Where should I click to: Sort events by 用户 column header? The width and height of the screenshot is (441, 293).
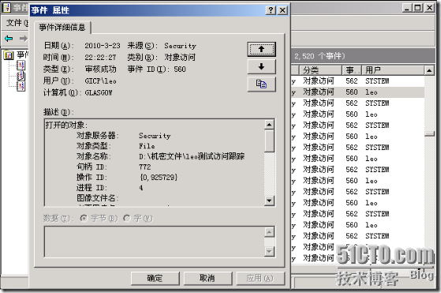pyautogui.click(x=392, y=70)
